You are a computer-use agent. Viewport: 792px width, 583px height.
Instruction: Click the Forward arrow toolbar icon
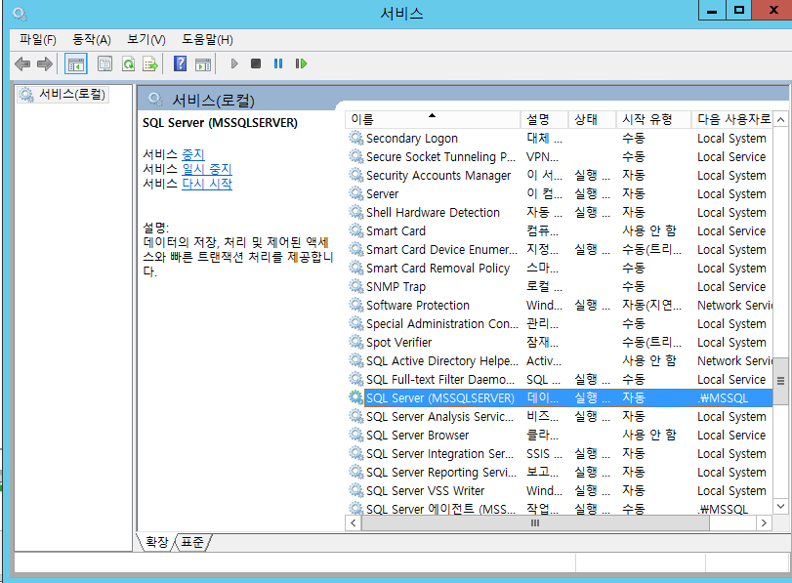(x=45, y=64)
